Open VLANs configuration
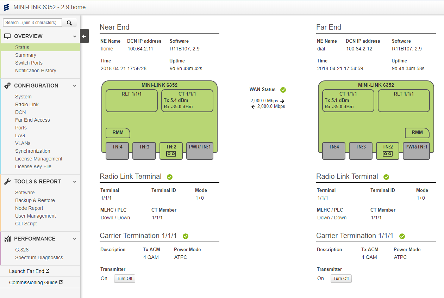The image size is (444, 298). click(x=23, y=143)
